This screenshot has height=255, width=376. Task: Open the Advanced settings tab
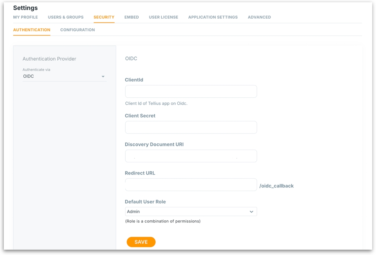[259, 17]
